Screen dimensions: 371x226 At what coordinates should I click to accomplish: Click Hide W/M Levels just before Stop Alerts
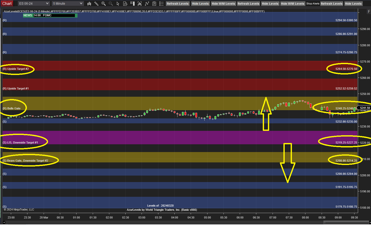pos(292,4)
